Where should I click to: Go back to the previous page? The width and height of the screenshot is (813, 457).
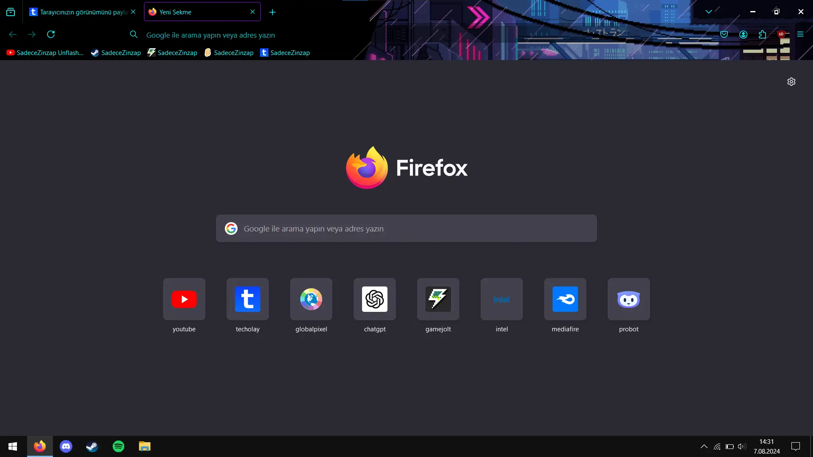[x=13, y=34]
